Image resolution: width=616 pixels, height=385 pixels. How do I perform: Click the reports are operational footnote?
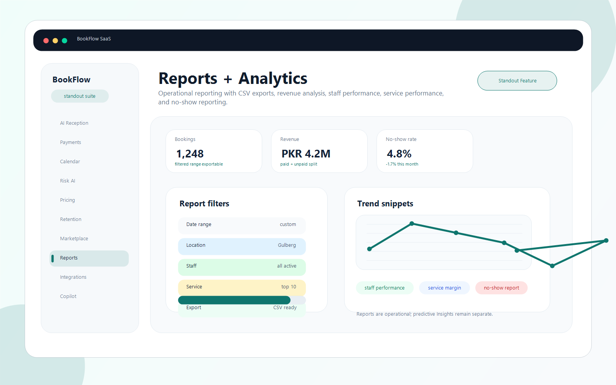tap(425, 314)
